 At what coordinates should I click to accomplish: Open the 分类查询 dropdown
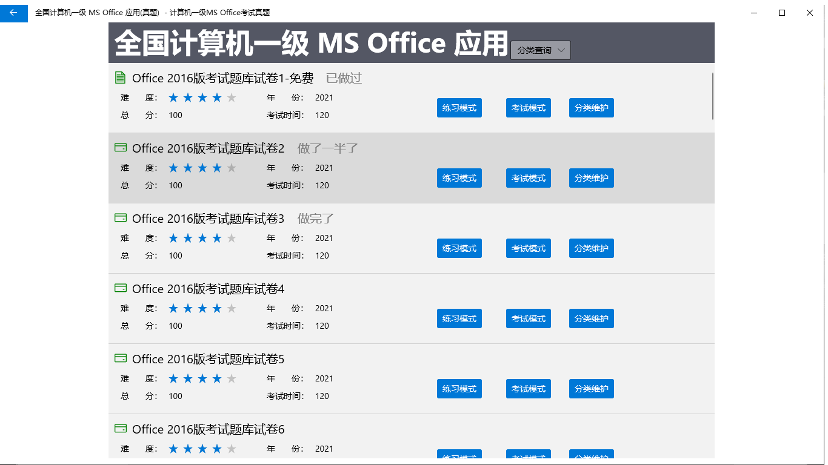pos(541,51)
